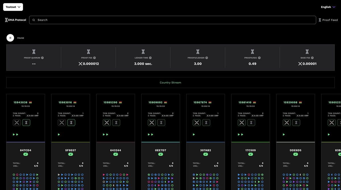Click the XRP icon in ledger 15943038
This screenshot has height=190, width=341.
pyautogui.click(x=17, y=123)
